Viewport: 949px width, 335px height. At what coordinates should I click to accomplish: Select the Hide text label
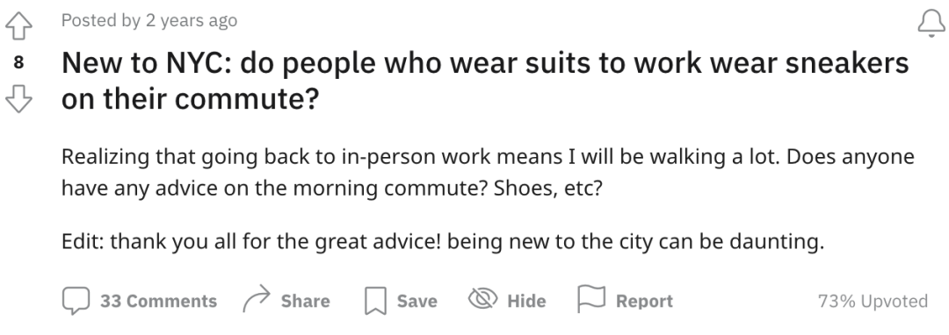tap(526, 301)
